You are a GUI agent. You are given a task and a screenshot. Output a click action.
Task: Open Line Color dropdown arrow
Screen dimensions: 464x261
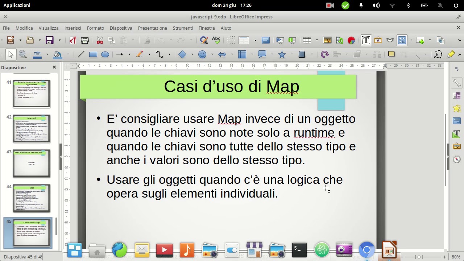click(x=47, y=54)
